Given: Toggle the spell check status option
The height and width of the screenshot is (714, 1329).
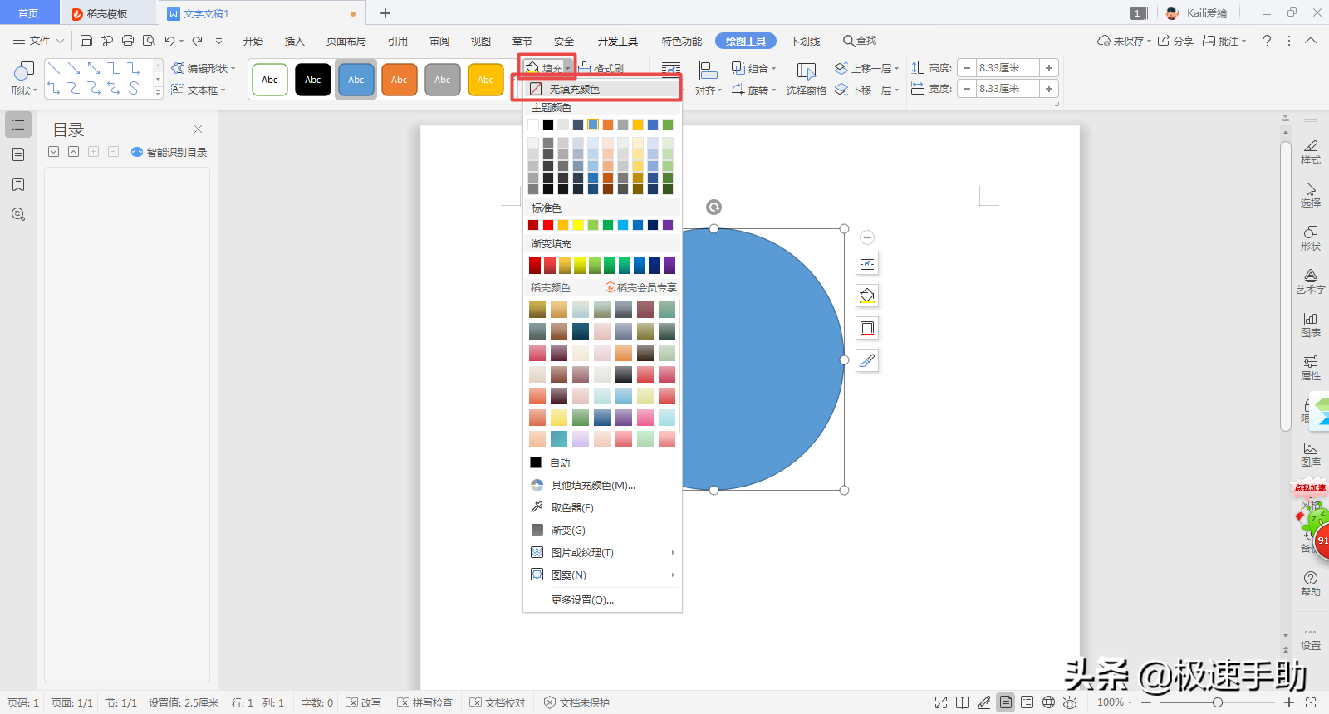Looking at the screenshot, I should pyautogui.click(x=425, y=702).
